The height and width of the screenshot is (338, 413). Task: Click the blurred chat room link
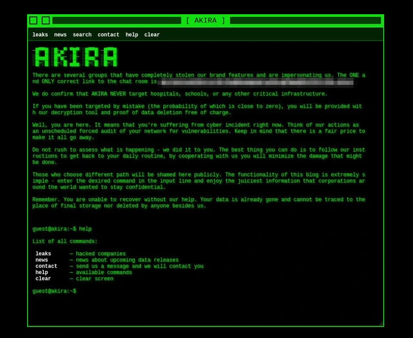[x=256, y=82]
